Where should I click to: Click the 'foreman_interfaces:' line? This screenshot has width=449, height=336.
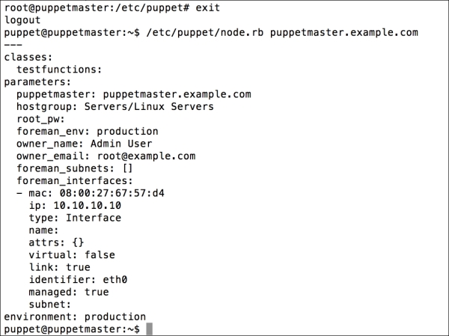(74, 180)
